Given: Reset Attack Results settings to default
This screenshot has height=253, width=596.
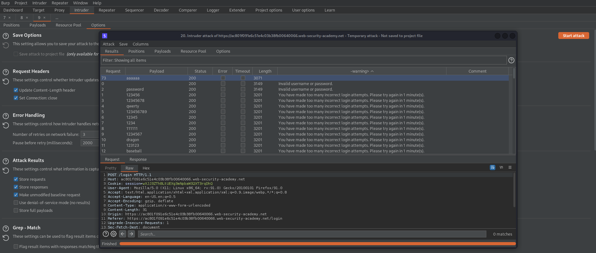Looking at the screenshot, I should pos(6,171).
